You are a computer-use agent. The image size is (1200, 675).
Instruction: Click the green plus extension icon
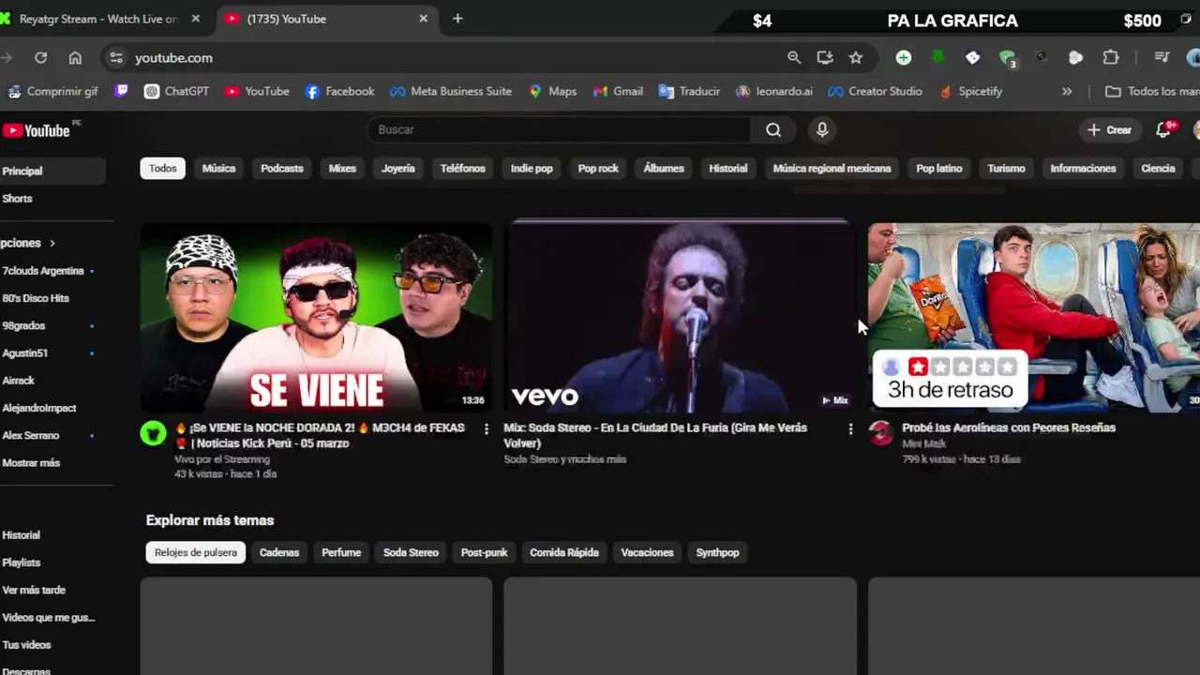pyautogui.click(x=903, y=58)
